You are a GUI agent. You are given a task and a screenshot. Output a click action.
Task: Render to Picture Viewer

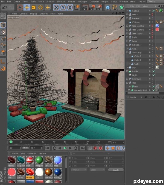[92, 8]
